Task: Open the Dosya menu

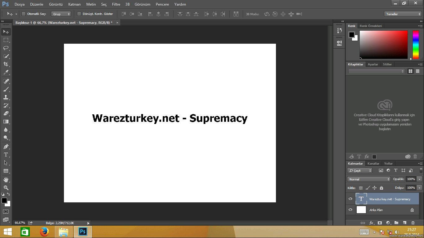Action: pos(20,4)
